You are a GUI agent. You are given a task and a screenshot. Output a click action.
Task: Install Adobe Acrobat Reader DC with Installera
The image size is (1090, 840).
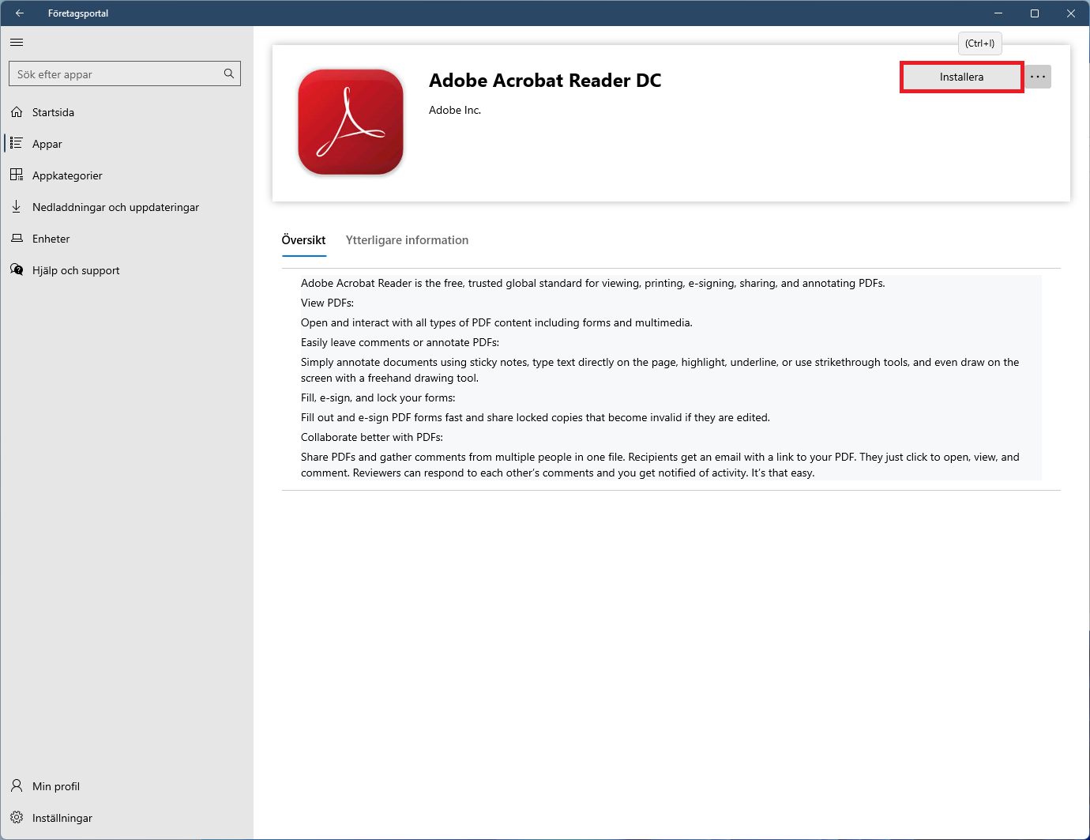click(962, 77)
